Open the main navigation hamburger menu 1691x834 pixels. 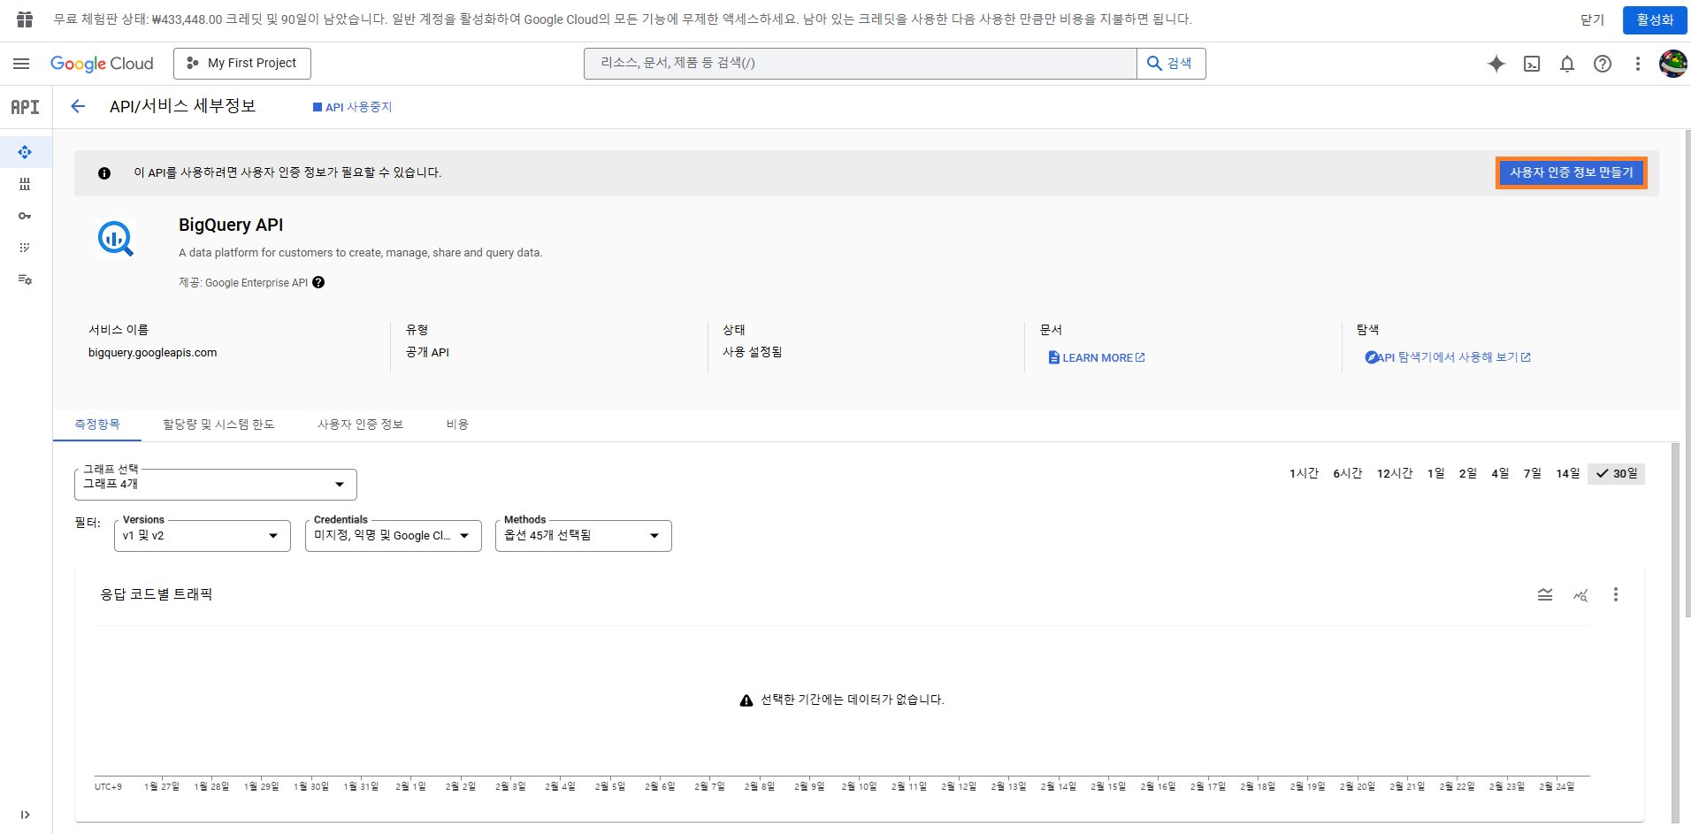click(21, 64)
